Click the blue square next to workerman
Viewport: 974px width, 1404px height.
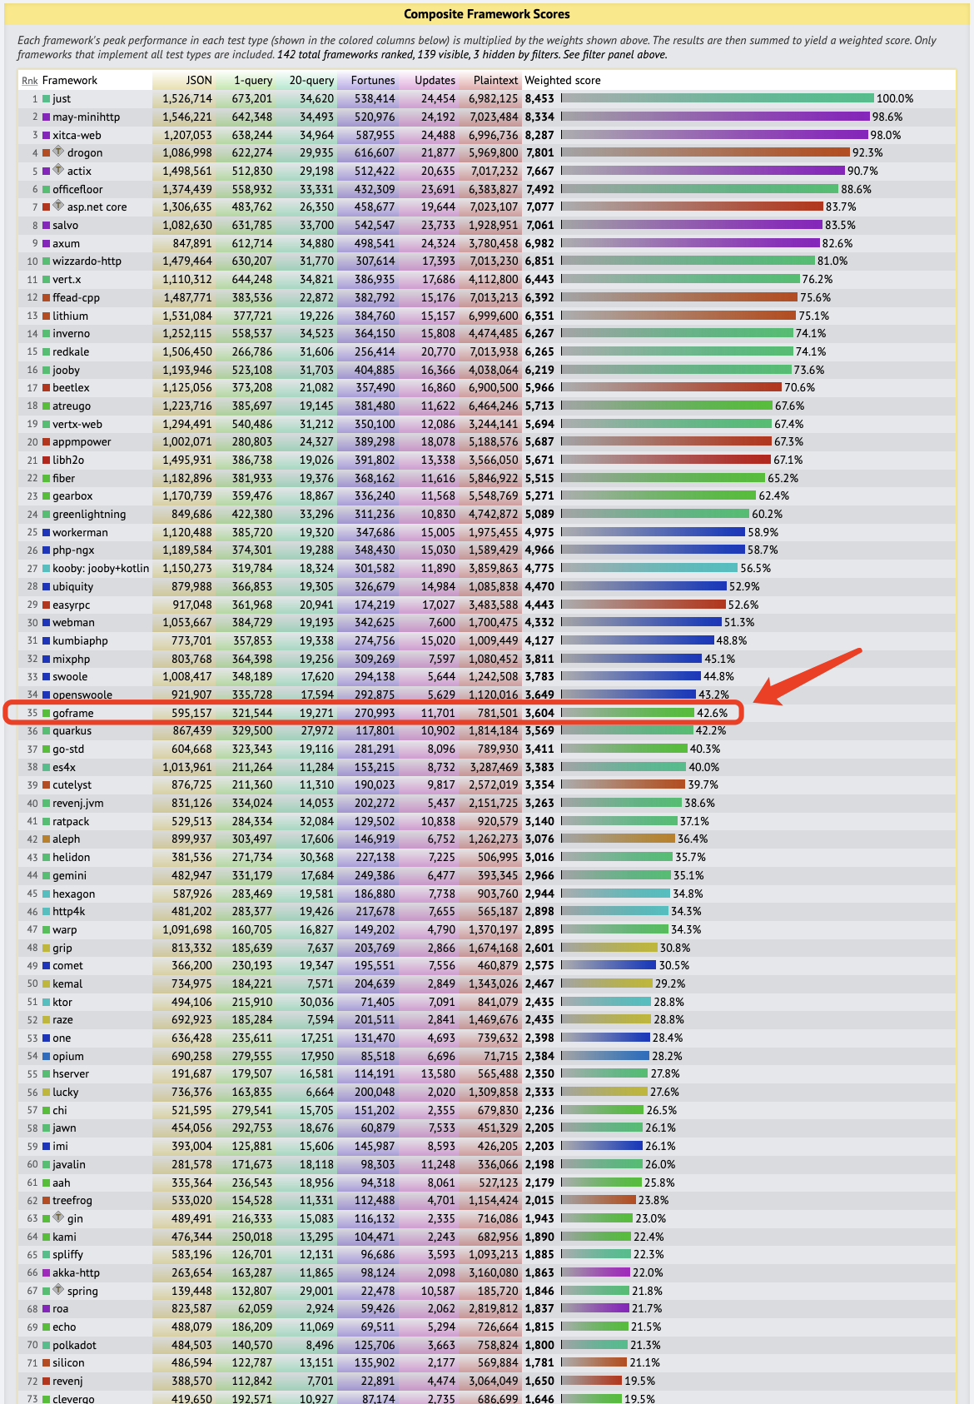point(47,533)
